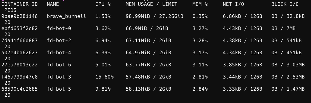Click the fd-bot-2 container name

coord(59,41)
